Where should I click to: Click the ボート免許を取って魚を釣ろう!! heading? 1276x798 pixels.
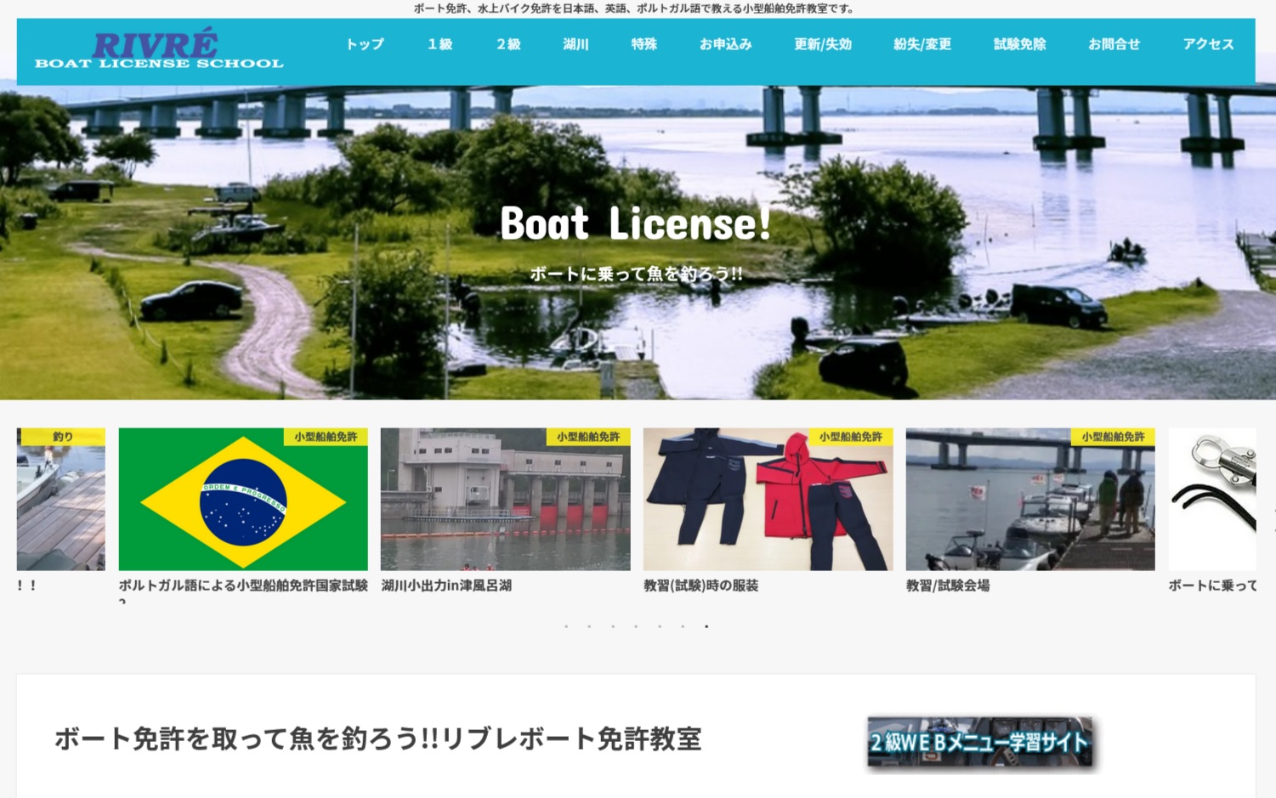(x=378, y=739)
